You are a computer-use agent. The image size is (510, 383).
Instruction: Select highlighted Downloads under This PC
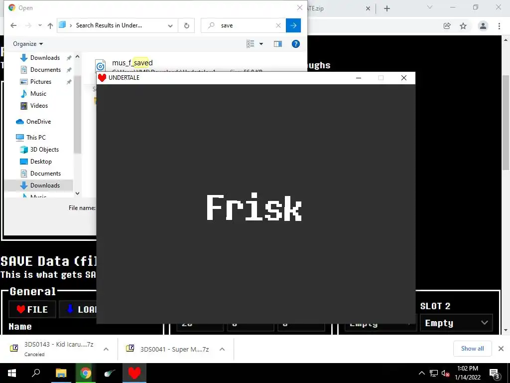39,186
